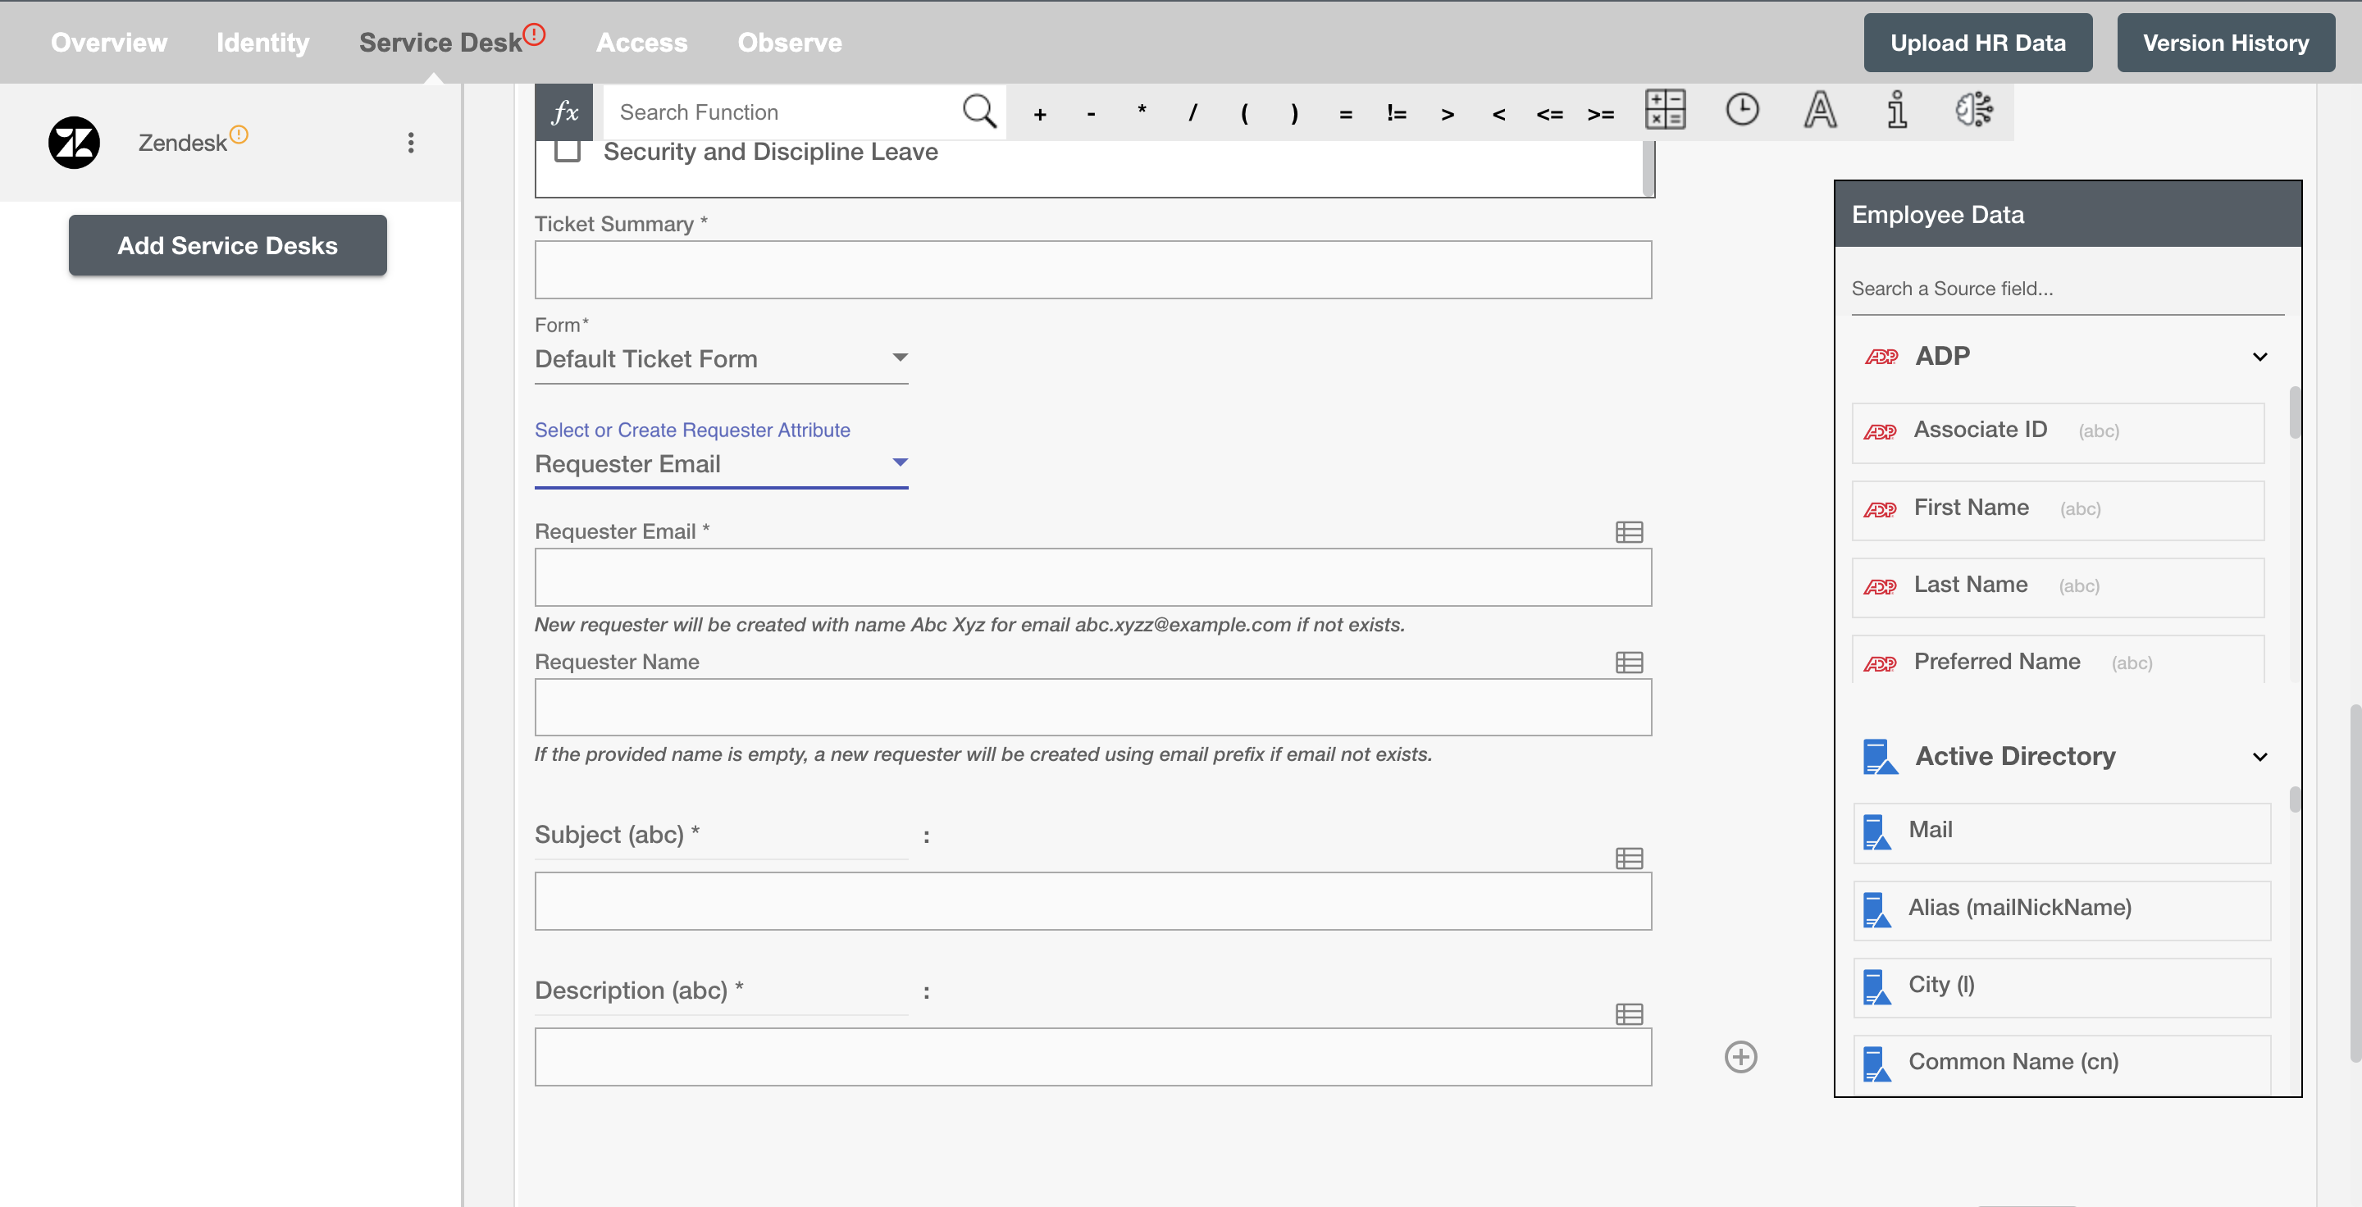Click the grid/table icon next to Requester Email
Image resolution: width=2362 pixels, height=1207 pixels.
point(1629,533)
